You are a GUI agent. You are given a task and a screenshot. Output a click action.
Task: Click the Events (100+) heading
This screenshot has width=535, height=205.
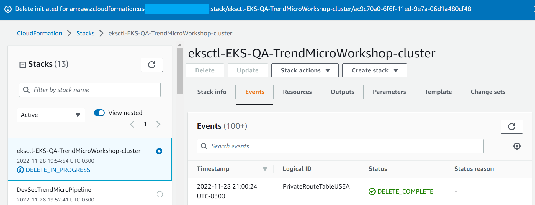click(222, 126)
